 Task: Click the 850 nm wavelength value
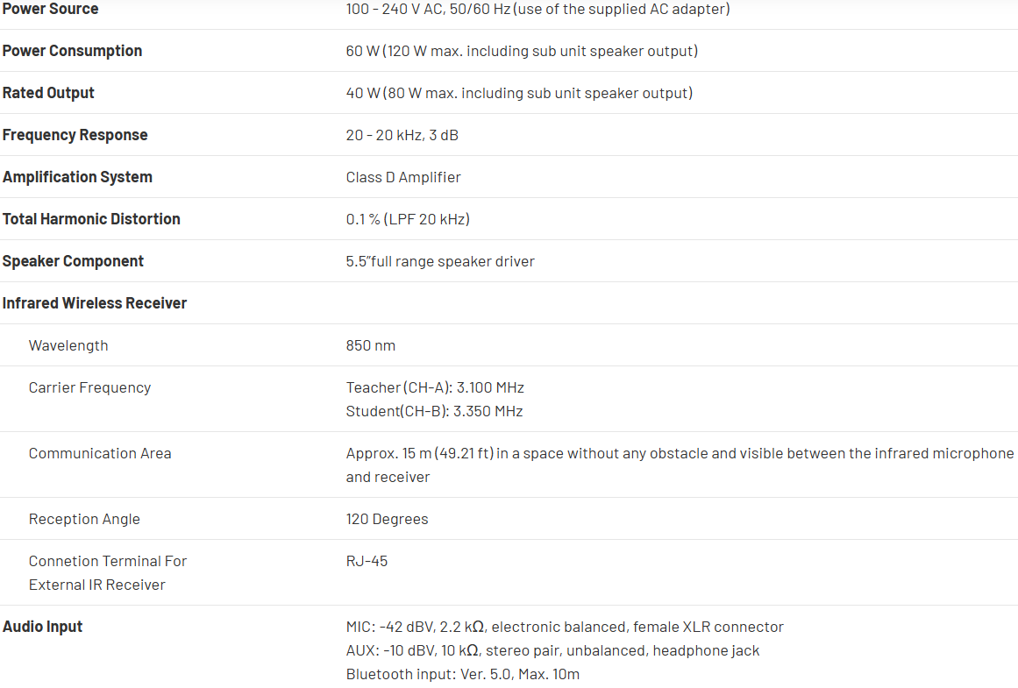pyautogui.click(x=370, y=345)
